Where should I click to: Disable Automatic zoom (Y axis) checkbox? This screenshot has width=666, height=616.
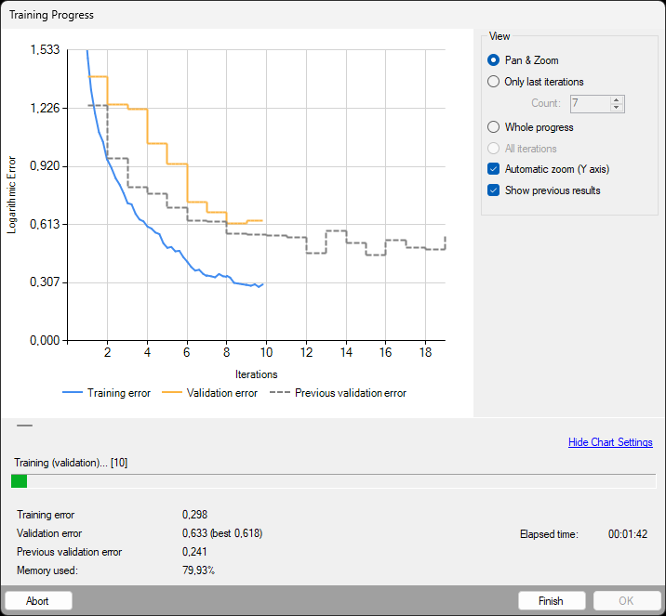(494, 169)
